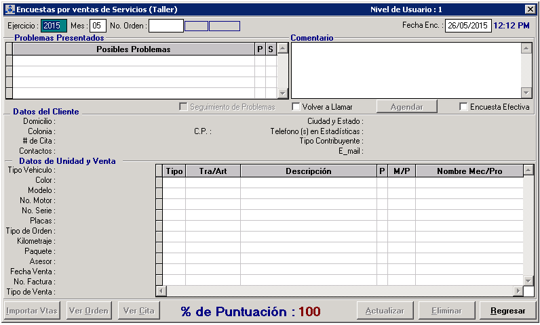
Task: Click the application icon in the title bar
Action: point(9,9)
